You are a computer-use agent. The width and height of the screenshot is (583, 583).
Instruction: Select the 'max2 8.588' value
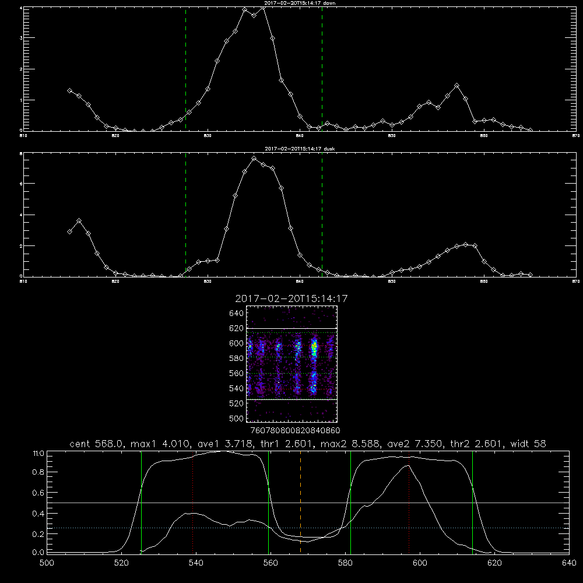click(350, 444)
